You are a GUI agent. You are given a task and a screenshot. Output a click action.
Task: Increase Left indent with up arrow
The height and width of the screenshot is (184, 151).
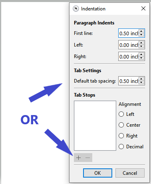click(x=141, y=43)
